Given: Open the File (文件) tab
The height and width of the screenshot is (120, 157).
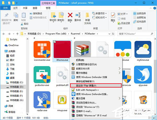Looking at the screenshot, I should (x=5, y=8).
